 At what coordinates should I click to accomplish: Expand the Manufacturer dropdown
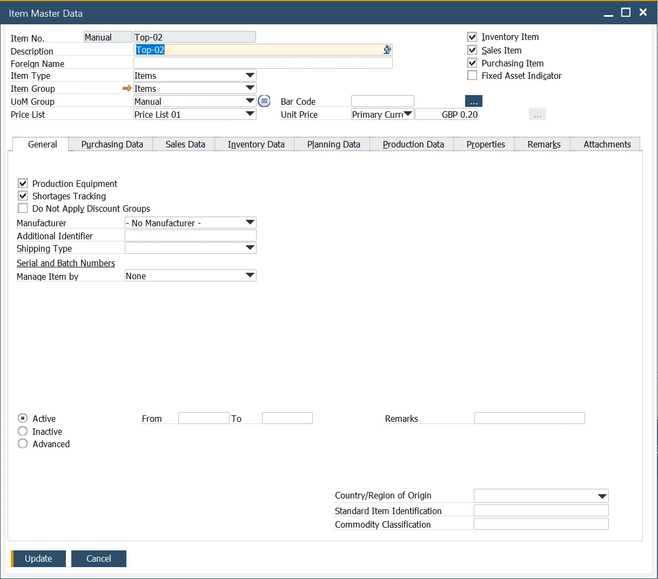pyautogui.click(x=250, y=223)
